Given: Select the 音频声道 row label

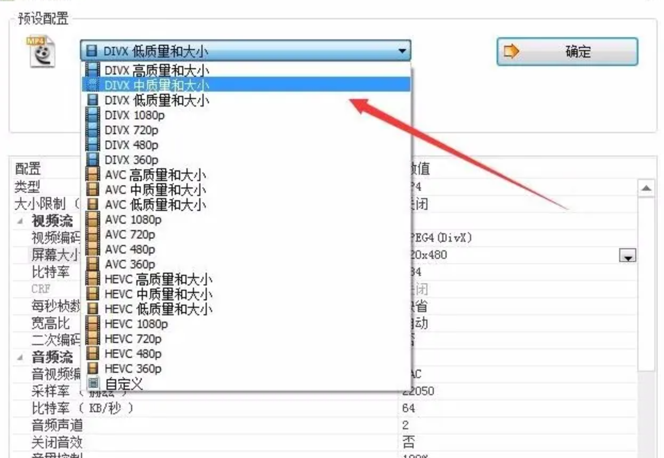Looking at the screenshot, I should pyautogui.click(x=57, y=426).
